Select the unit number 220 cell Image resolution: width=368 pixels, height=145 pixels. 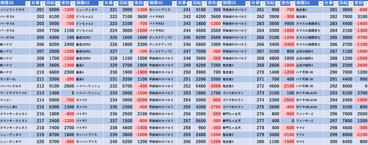(x=38, y=142)
